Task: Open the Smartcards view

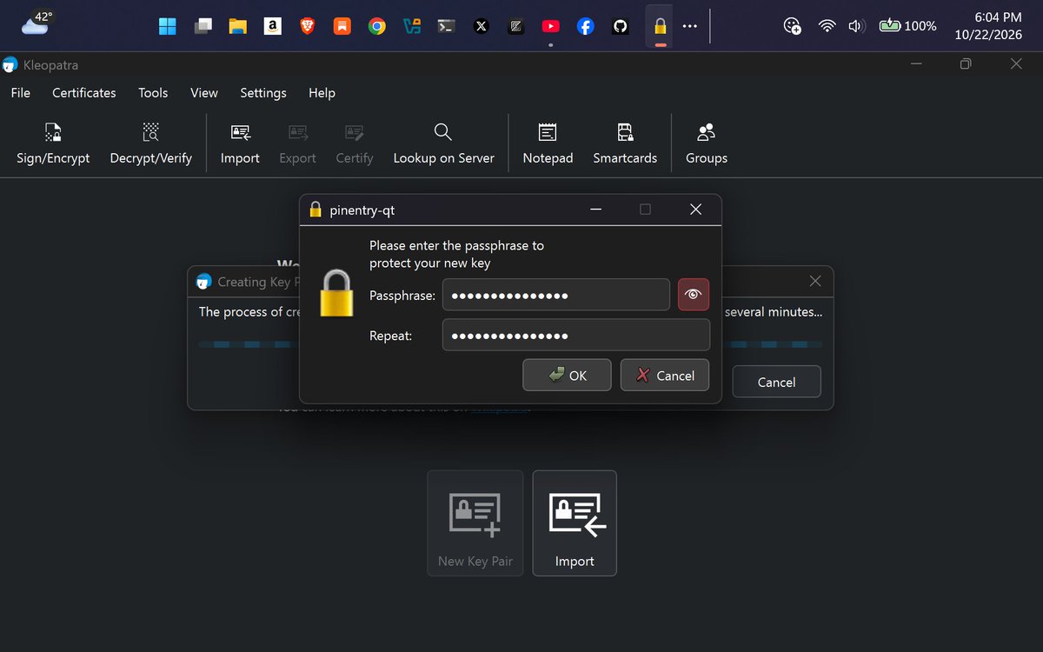Action: (x=625, y=143)
